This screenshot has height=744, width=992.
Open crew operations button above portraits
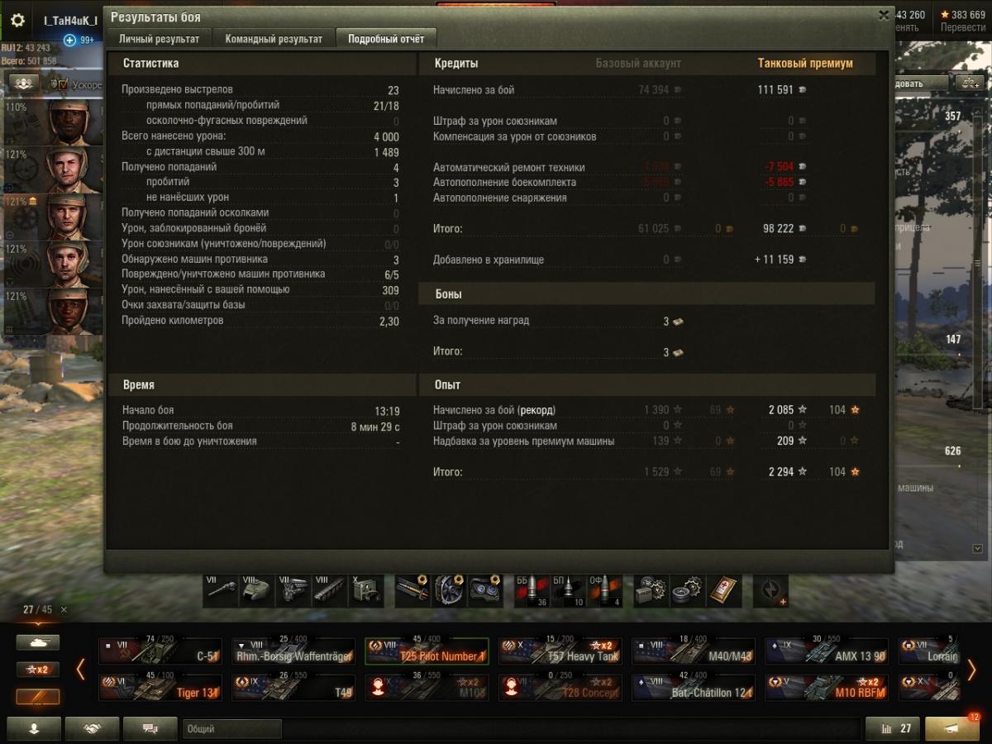[24, 83]
